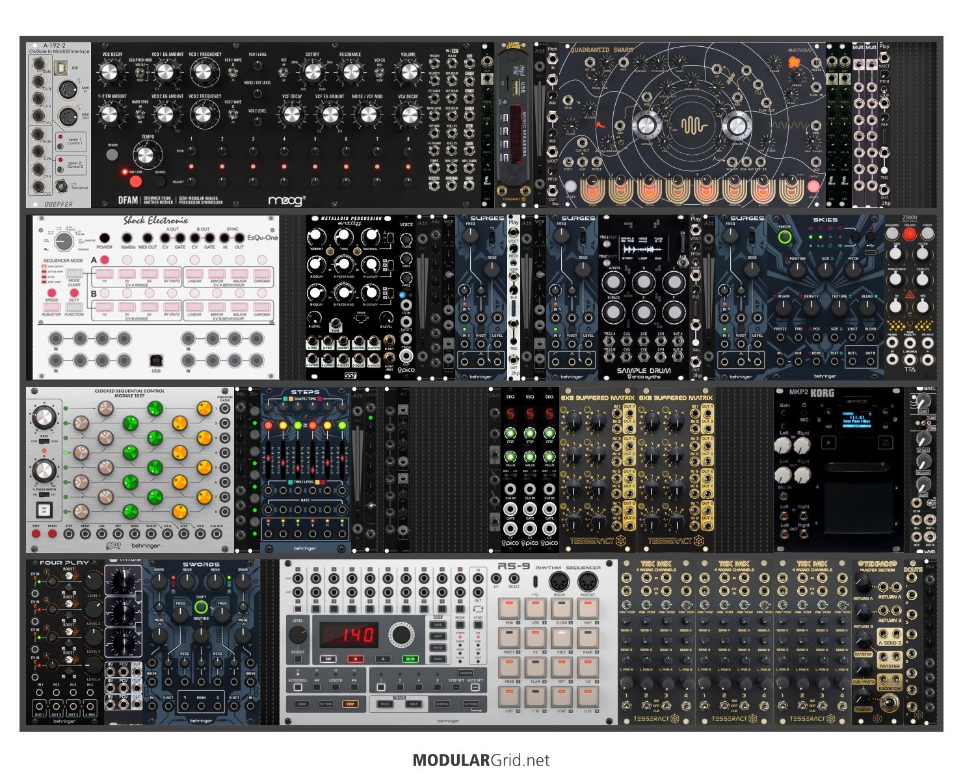Viewport: 963px width, 774px height.
Task: Start playback with the RS-9 green play/pause button
Action: coord(410,659)
